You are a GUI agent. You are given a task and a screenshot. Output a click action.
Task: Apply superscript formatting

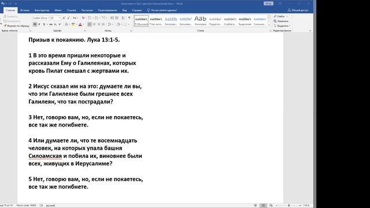tap(60, 24)
